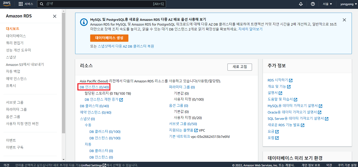This screenshot has height=167, width=358.
Task: Click external icon next to 지원되는 플랫폼
Action: (196, 130)
